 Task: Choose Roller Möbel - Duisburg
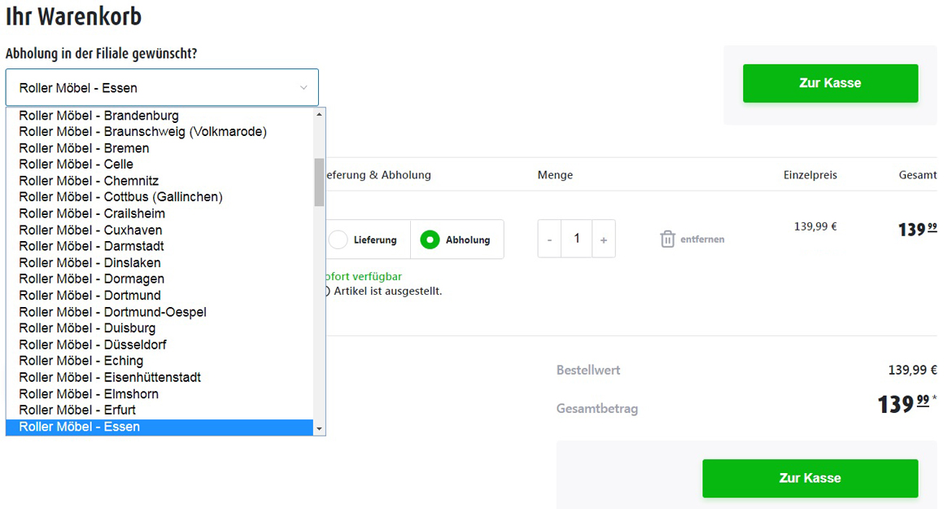pos(159,328)
